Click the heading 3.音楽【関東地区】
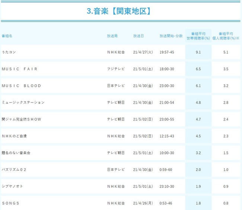Screen dimensions: 242x210 [119, 11]
